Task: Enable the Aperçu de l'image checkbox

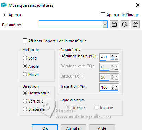Action: [103, 15]
